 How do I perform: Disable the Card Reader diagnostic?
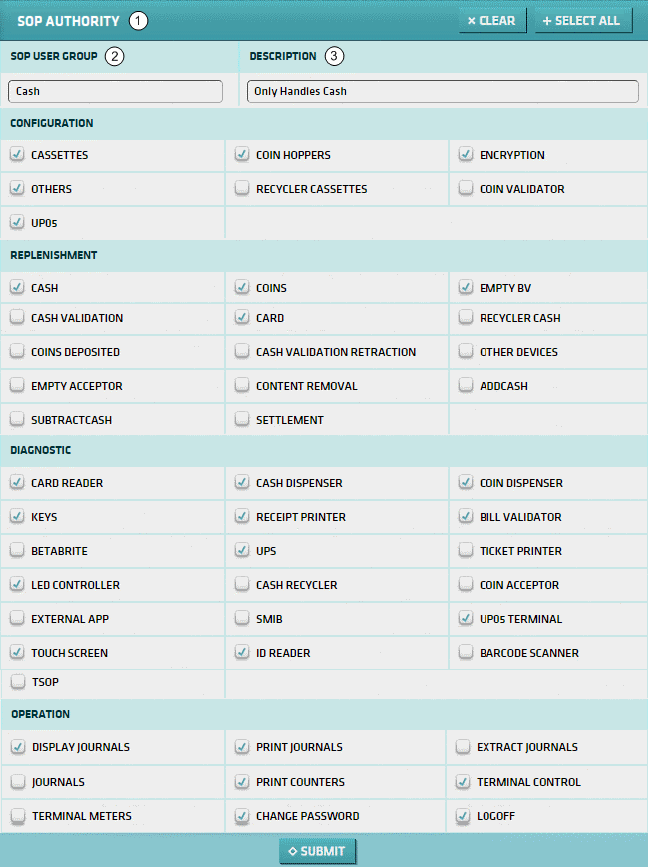pos(17,483)
